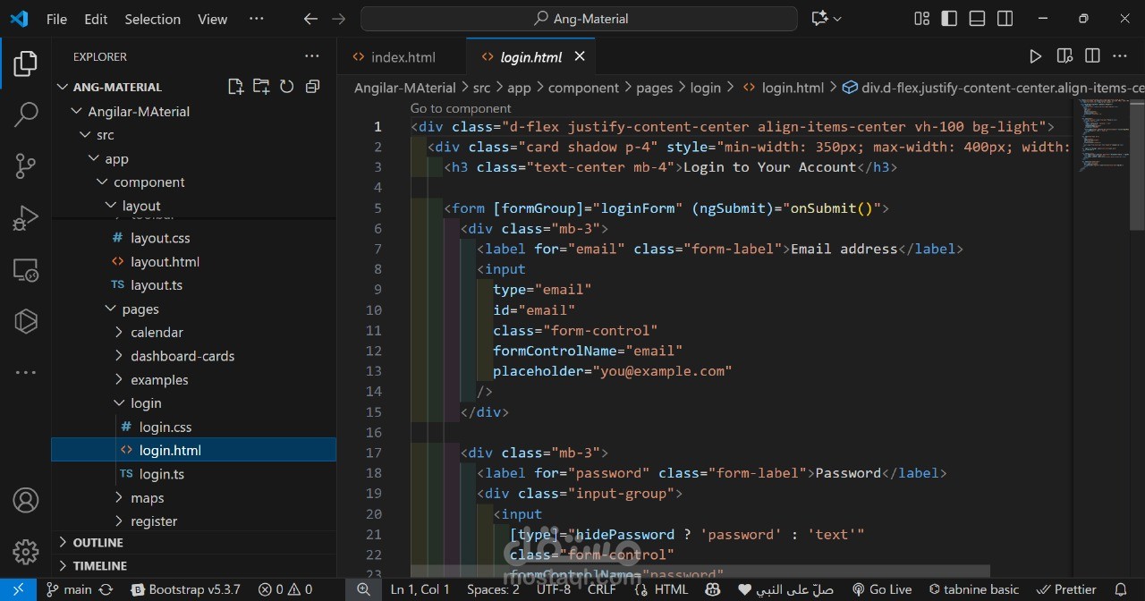Collapse the component folder
Image resolution: width=1145 pixels, height=601 pixels.
[102, 182]
